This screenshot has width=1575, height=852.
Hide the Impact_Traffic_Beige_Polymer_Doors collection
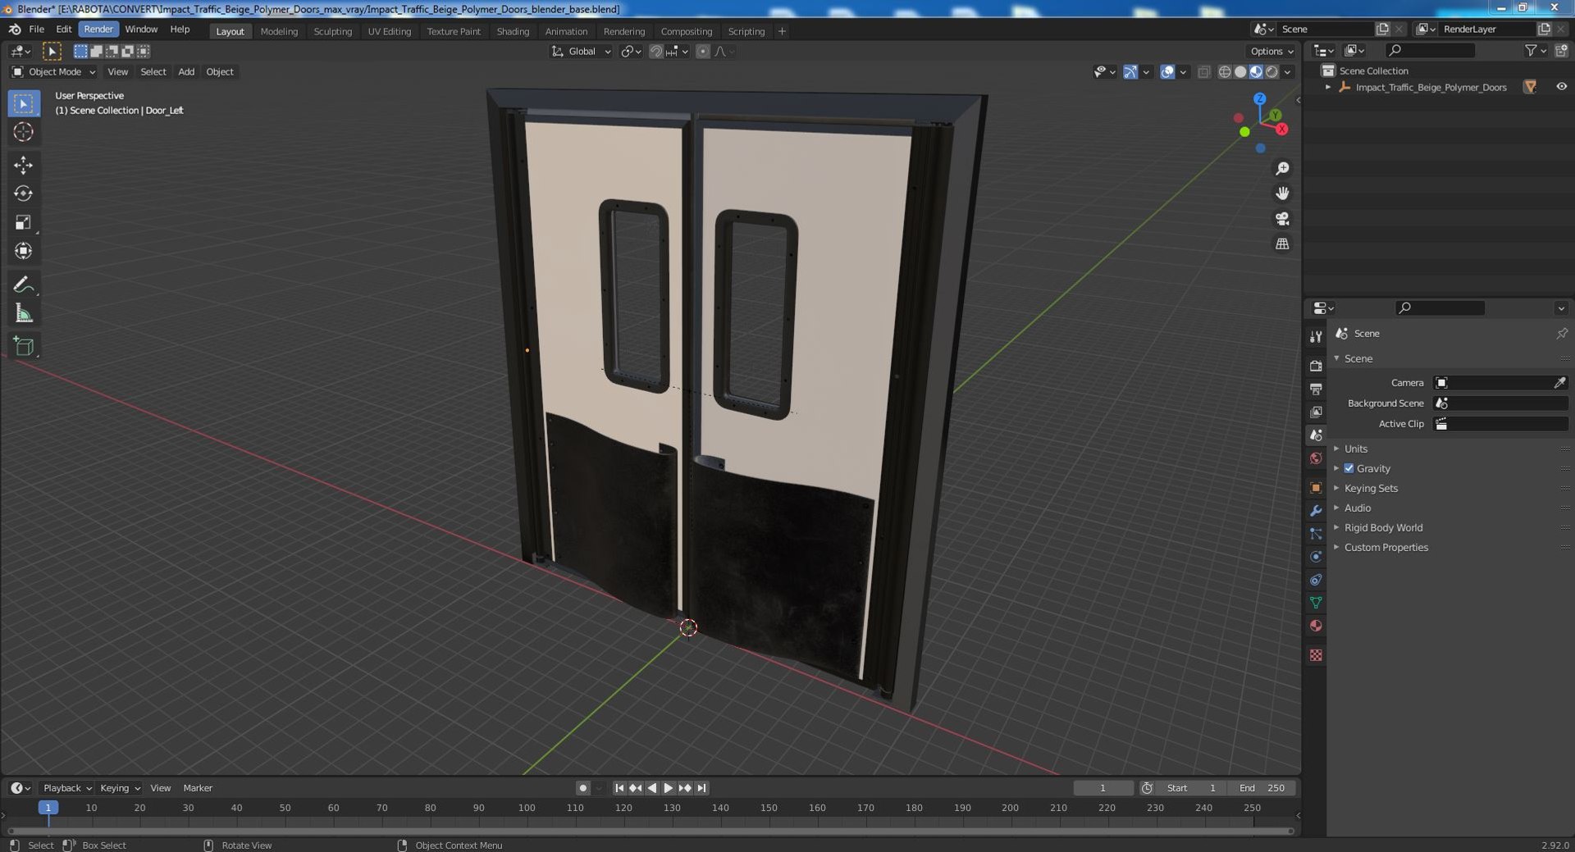pos(1561,87)
